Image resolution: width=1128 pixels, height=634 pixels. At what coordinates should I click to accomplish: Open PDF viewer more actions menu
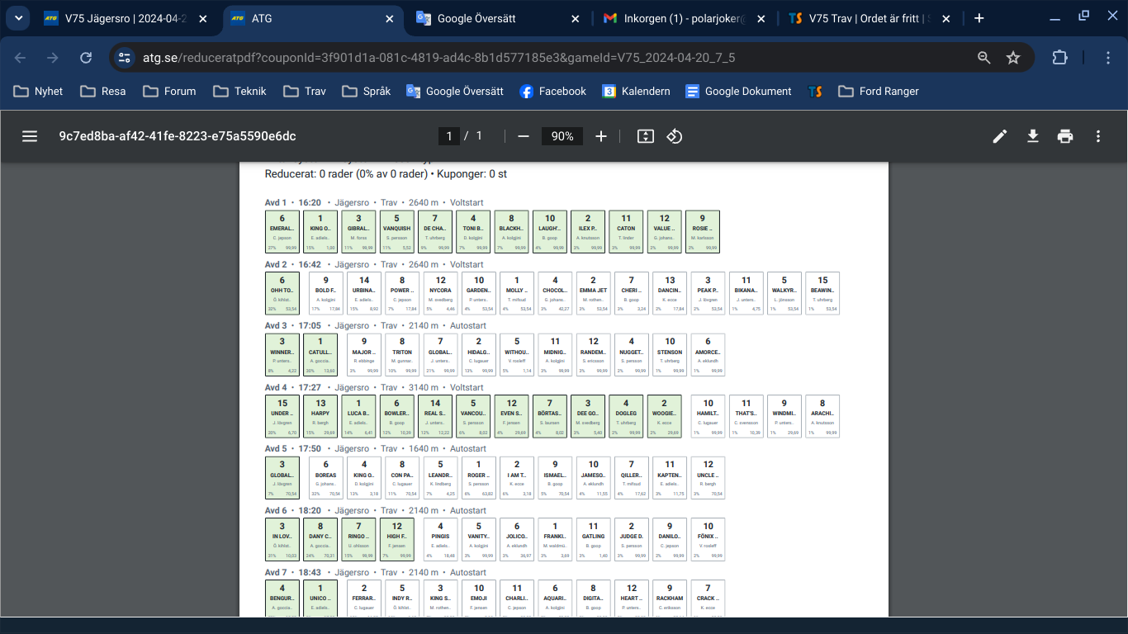(1098, 136)
